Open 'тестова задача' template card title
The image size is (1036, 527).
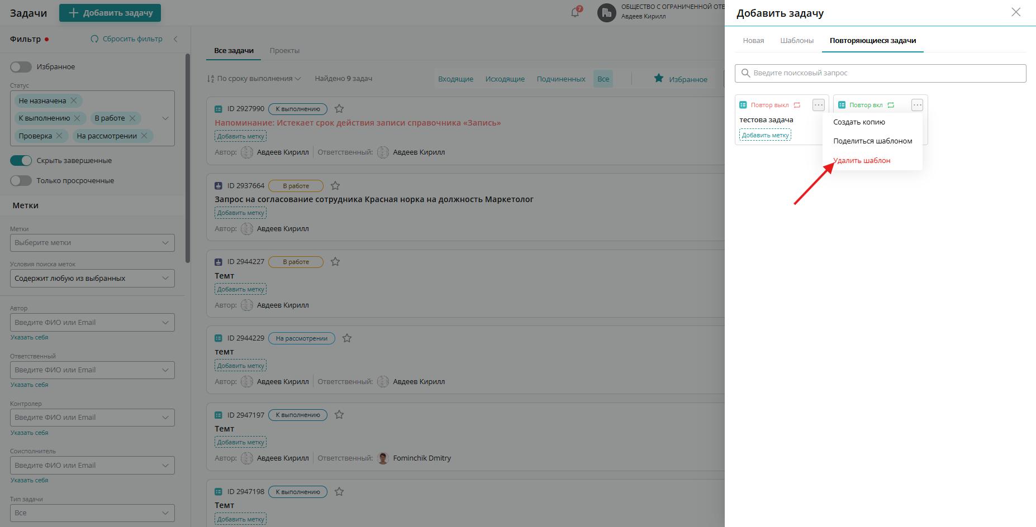766,120
